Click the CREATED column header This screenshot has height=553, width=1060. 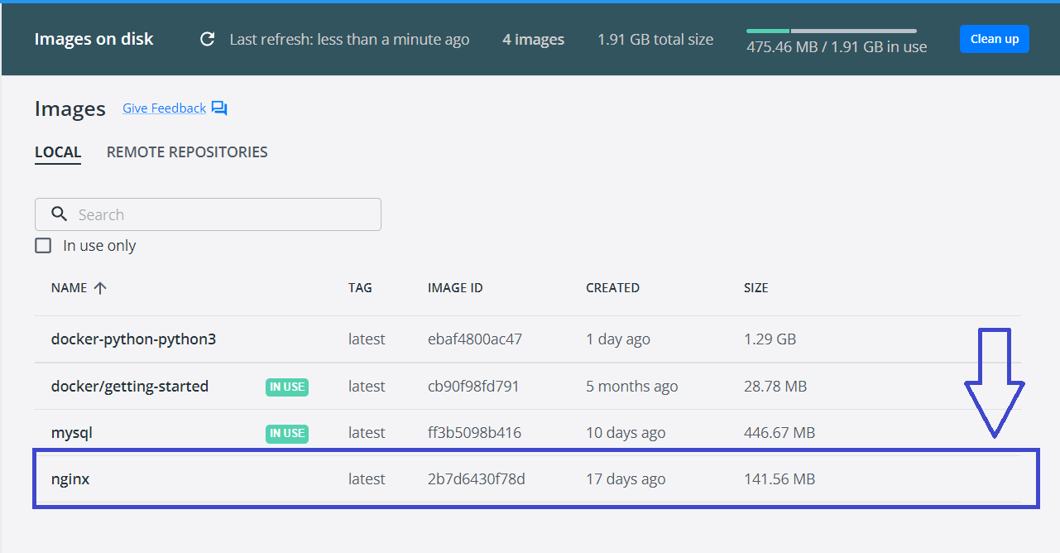(x=612, y=288)
